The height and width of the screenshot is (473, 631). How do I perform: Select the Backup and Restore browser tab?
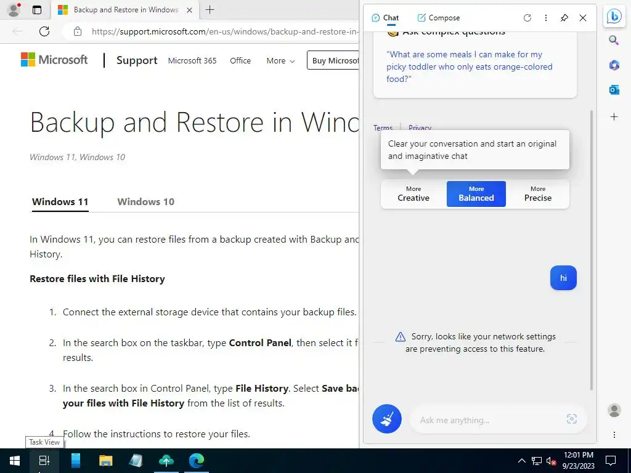[124, 10]
